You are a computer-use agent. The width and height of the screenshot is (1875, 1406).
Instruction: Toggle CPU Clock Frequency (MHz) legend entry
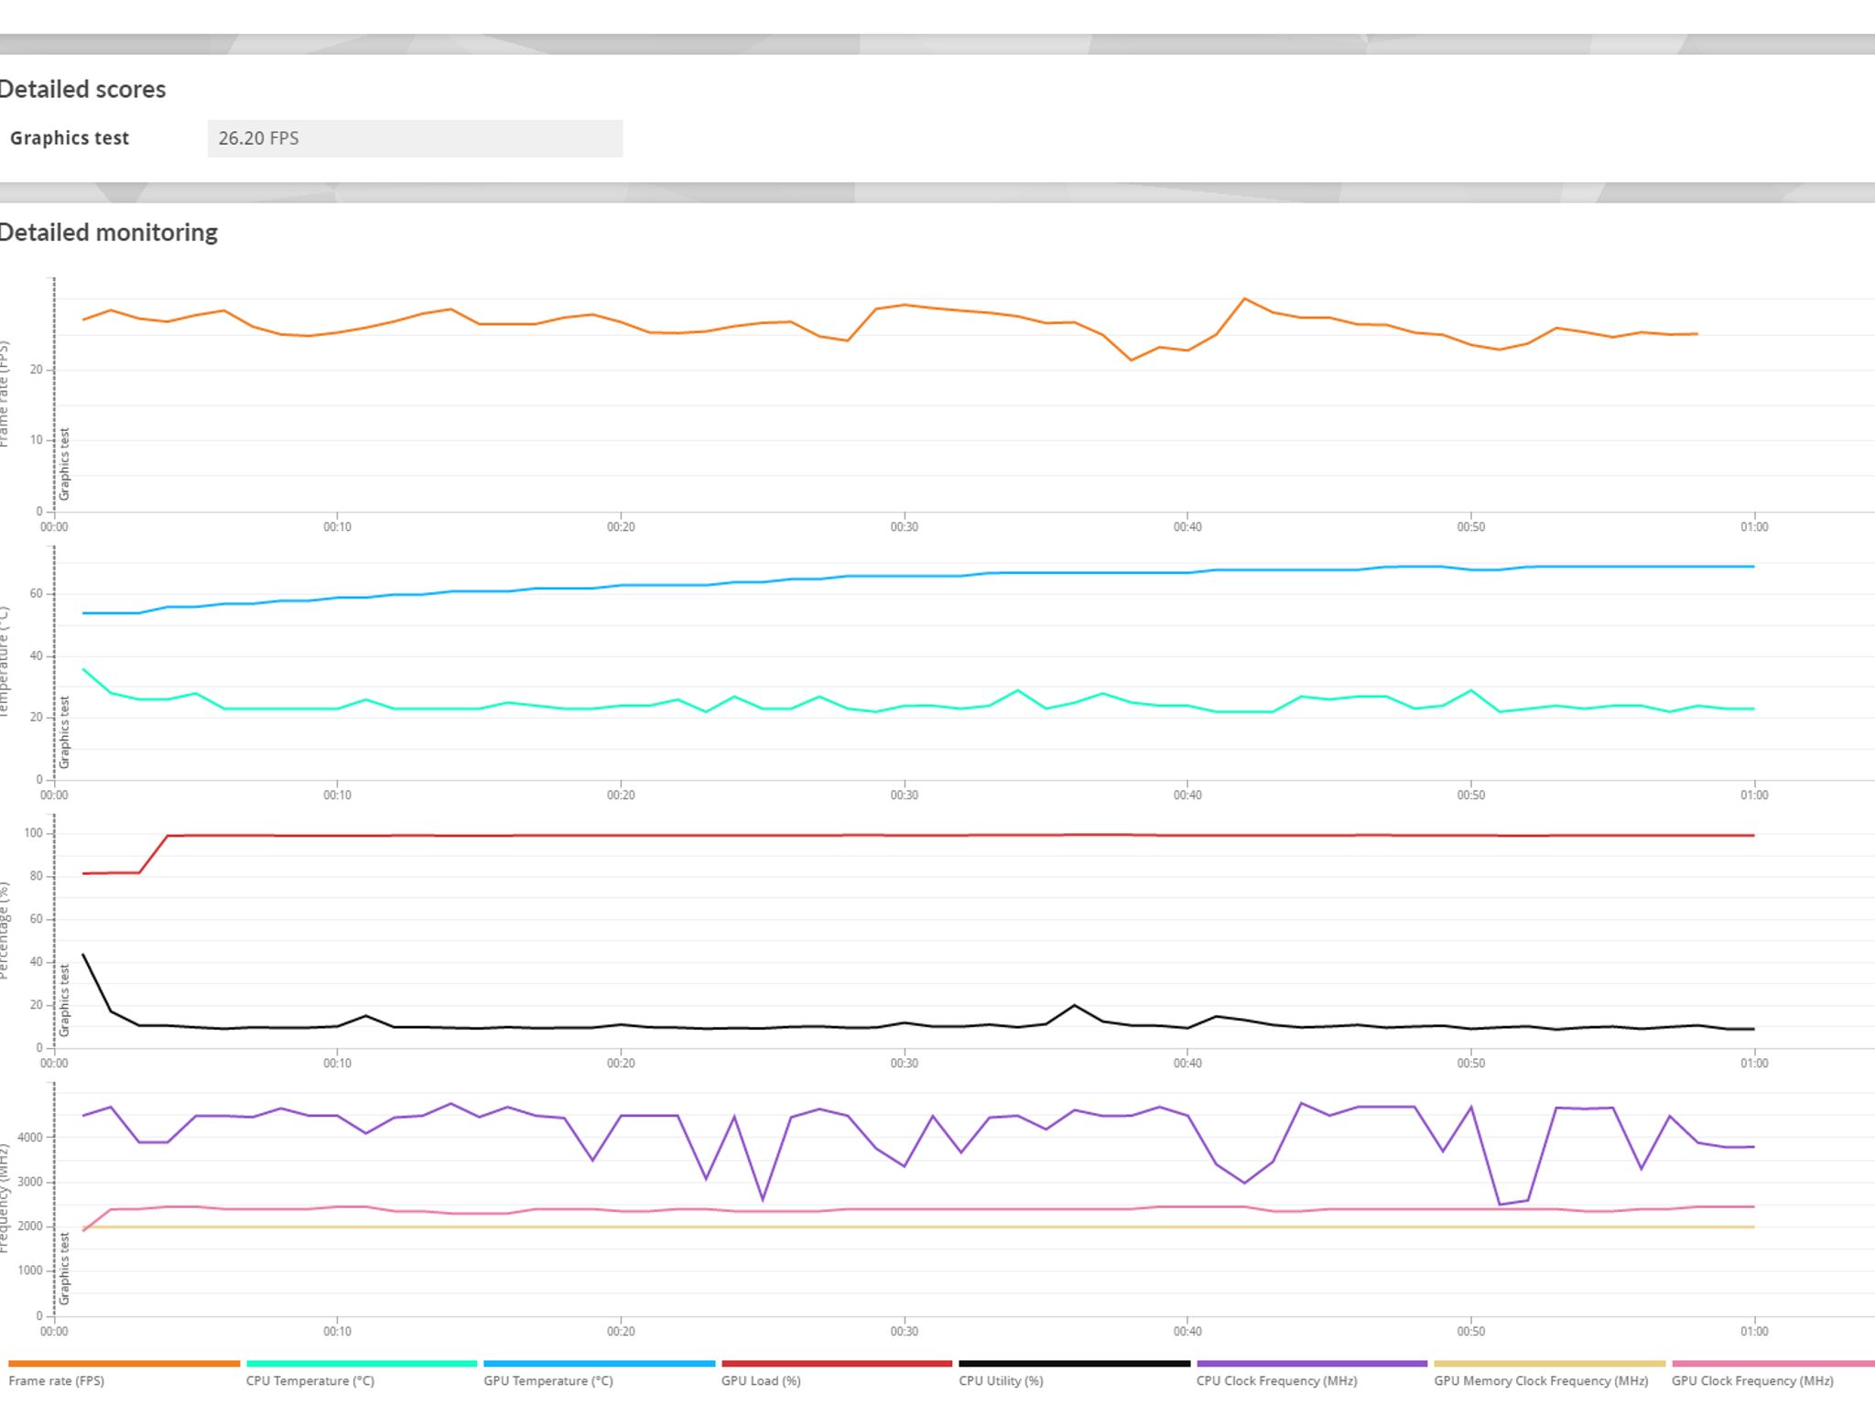1312,1375
